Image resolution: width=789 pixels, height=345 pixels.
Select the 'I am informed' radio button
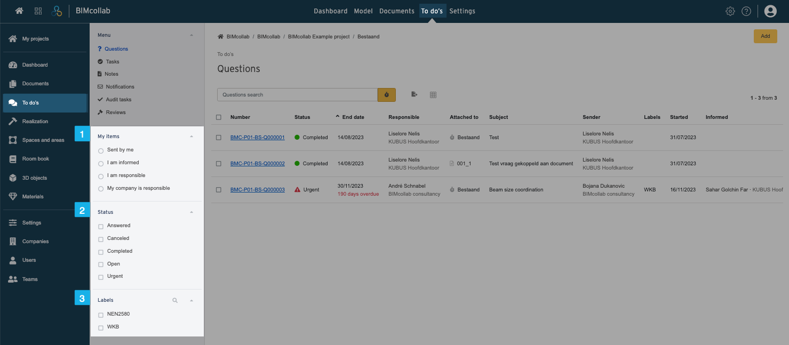[101, 163]
